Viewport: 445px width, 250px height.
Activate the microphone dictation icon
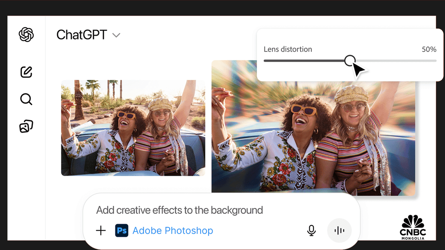point(311,231)
